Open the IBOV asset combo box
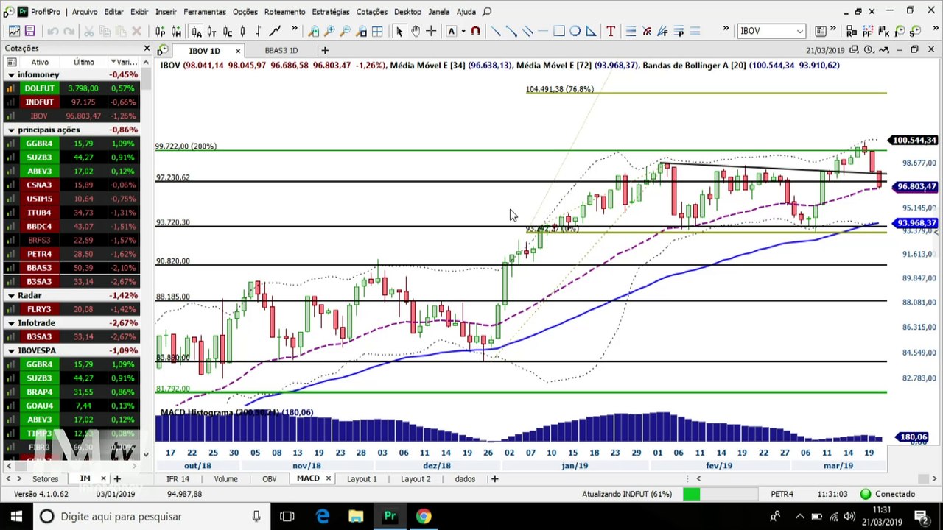The width and height of the screenshot is (943, 530). (771, 31)
